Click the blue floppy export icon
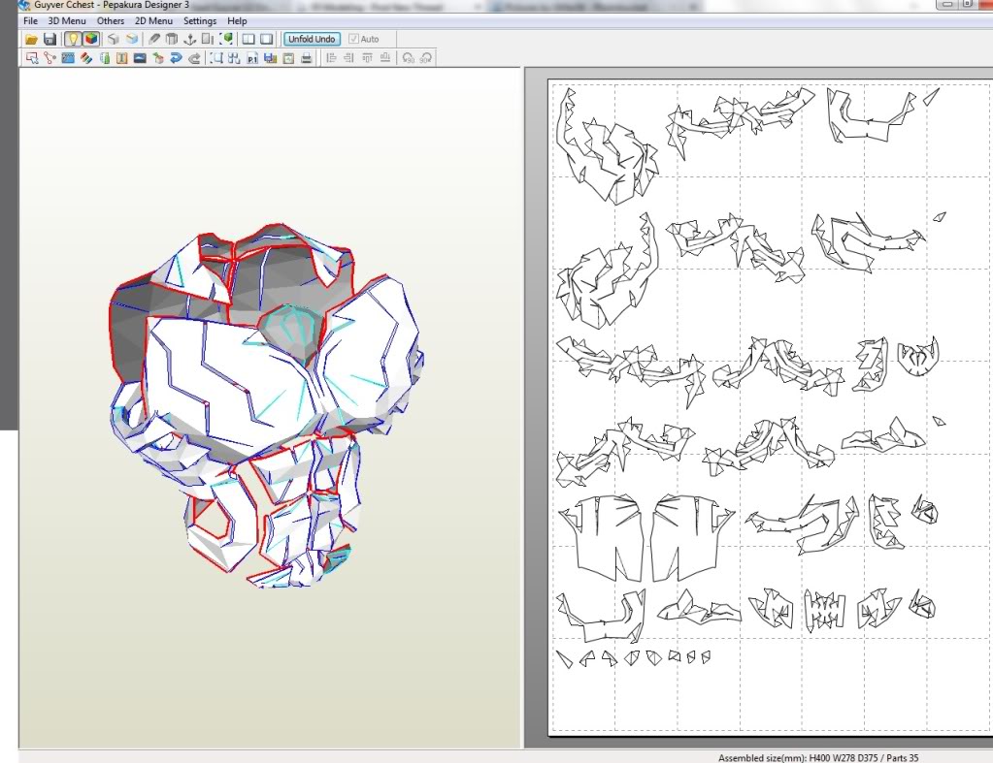Screen dimensions: 993x763 pyautogui.click(x=271, y=58)
